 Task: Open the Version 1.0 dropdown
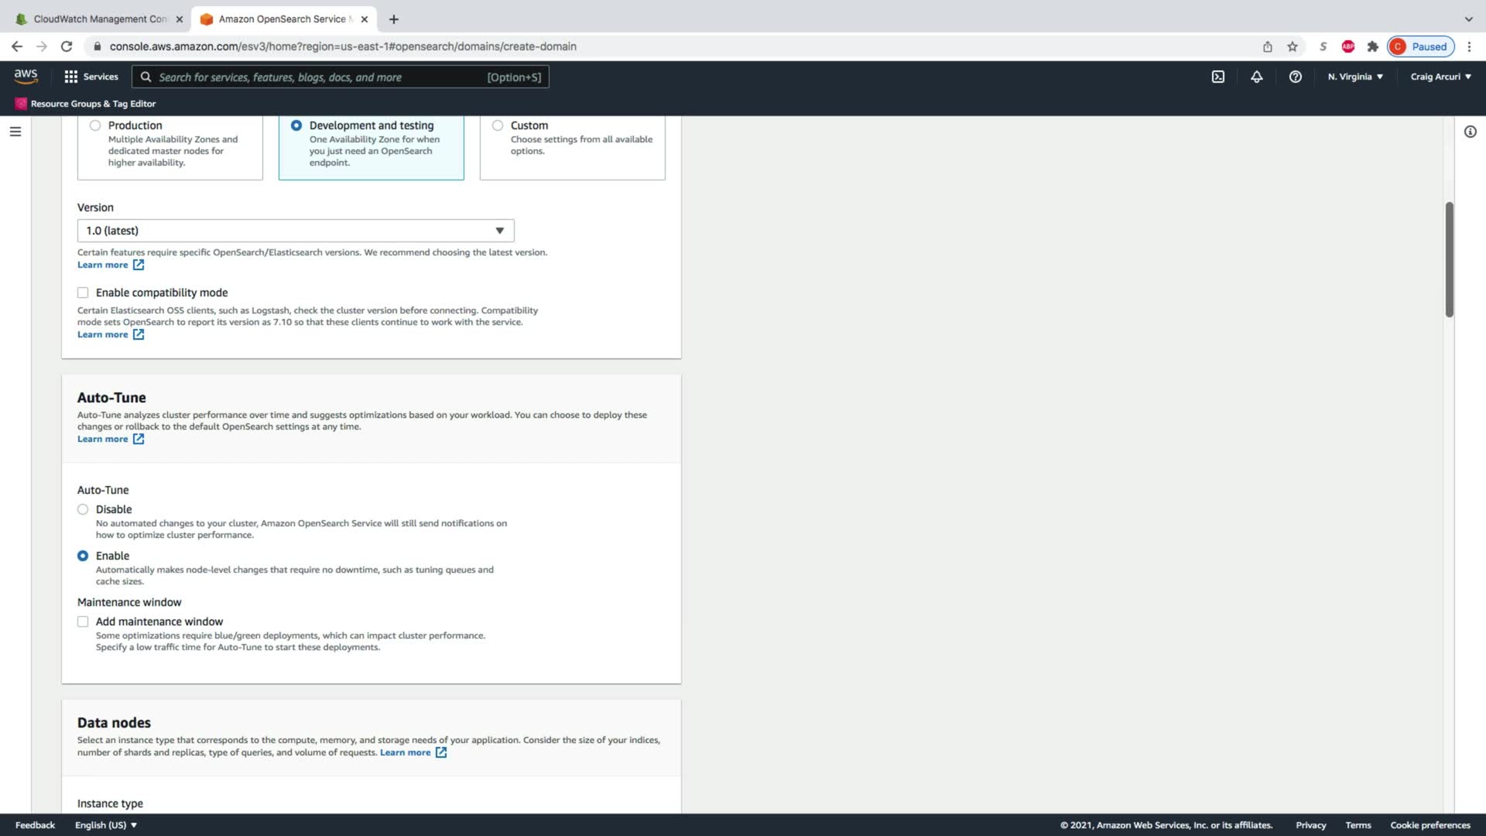point(295,231)
